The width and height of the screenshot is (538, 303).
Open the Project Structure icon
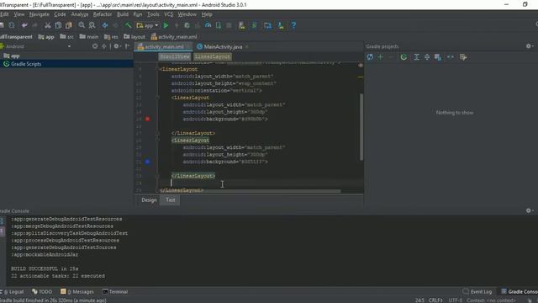tap(267, 25)
